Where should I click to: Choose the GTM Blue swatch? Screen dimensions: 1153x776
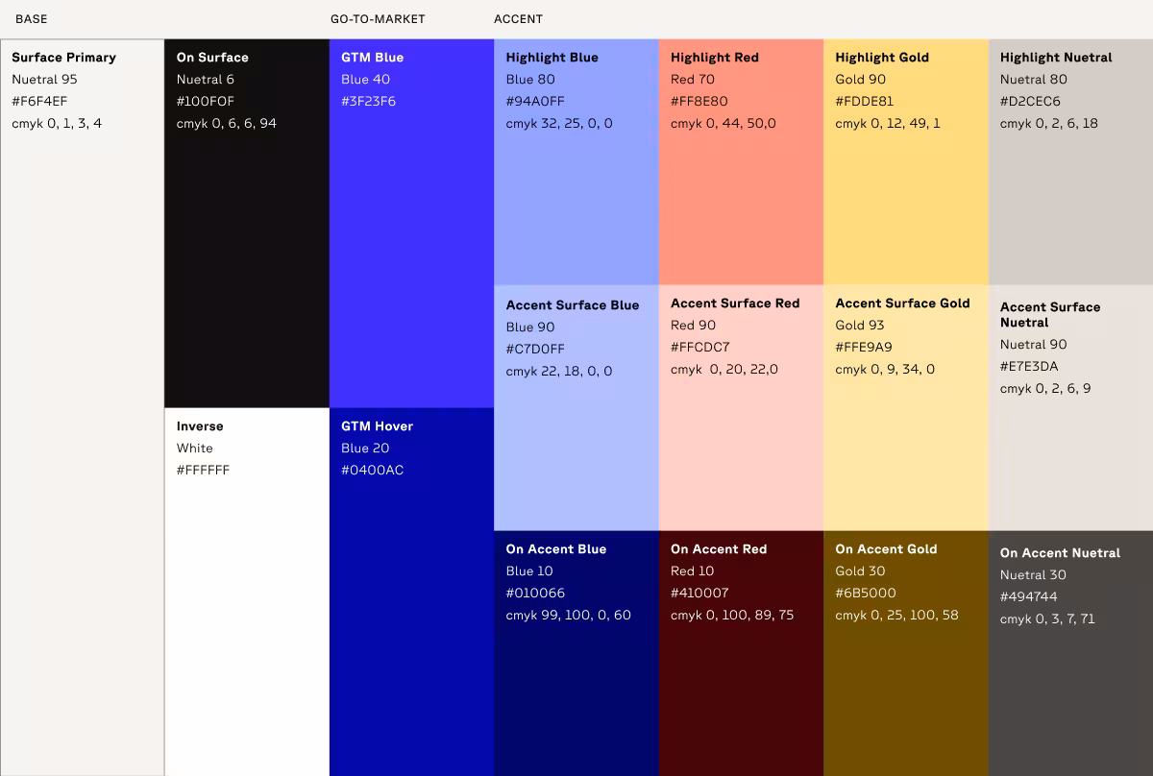(x=411, y=224)
